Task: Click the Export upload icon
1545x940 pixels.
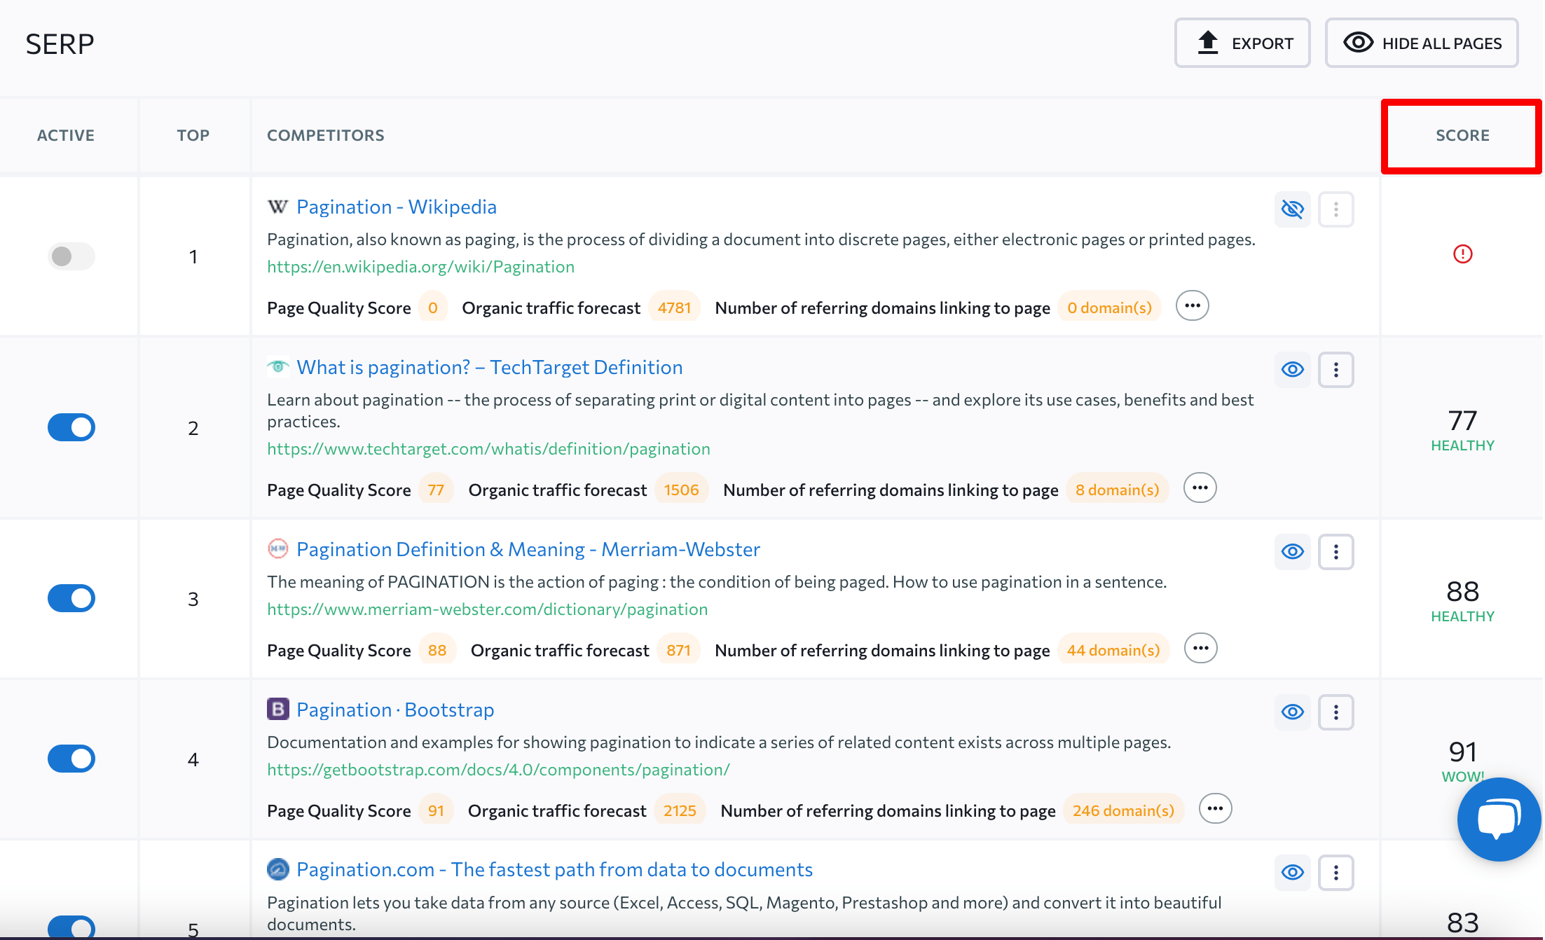Action: pos(1207,42)
